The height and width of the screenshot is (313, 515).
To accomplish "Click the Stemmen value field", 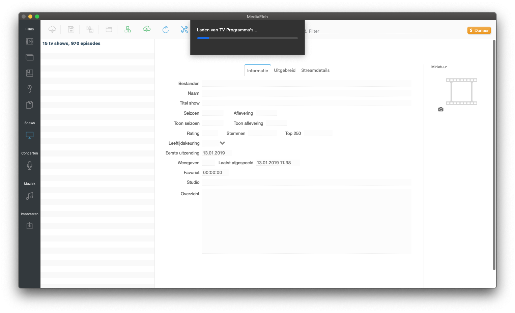I will pos(262,134).
